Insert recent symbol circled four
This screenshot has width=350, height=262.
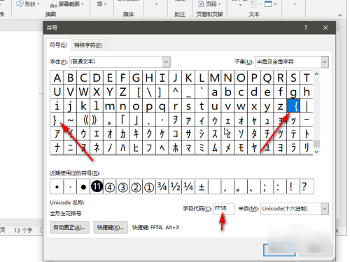pos(110,187)
